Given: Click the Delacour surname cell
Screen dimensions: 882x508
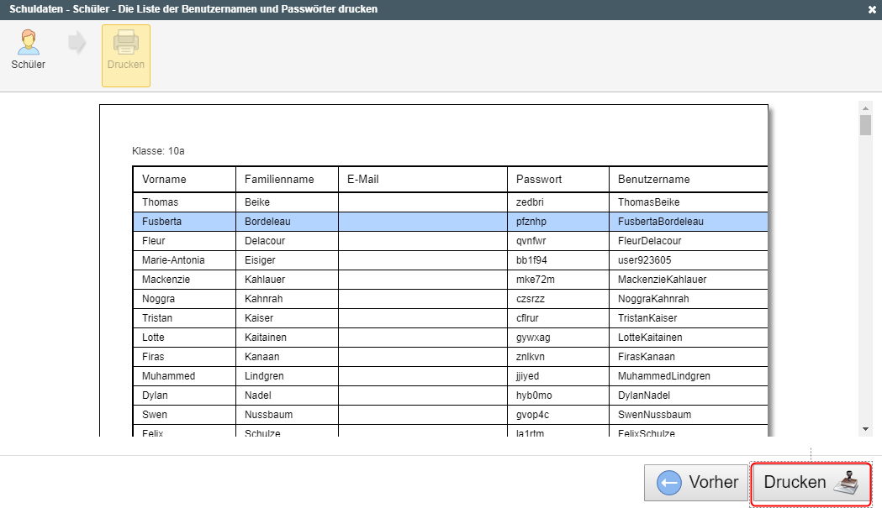Looking at the screenshot, I should 287,240.
